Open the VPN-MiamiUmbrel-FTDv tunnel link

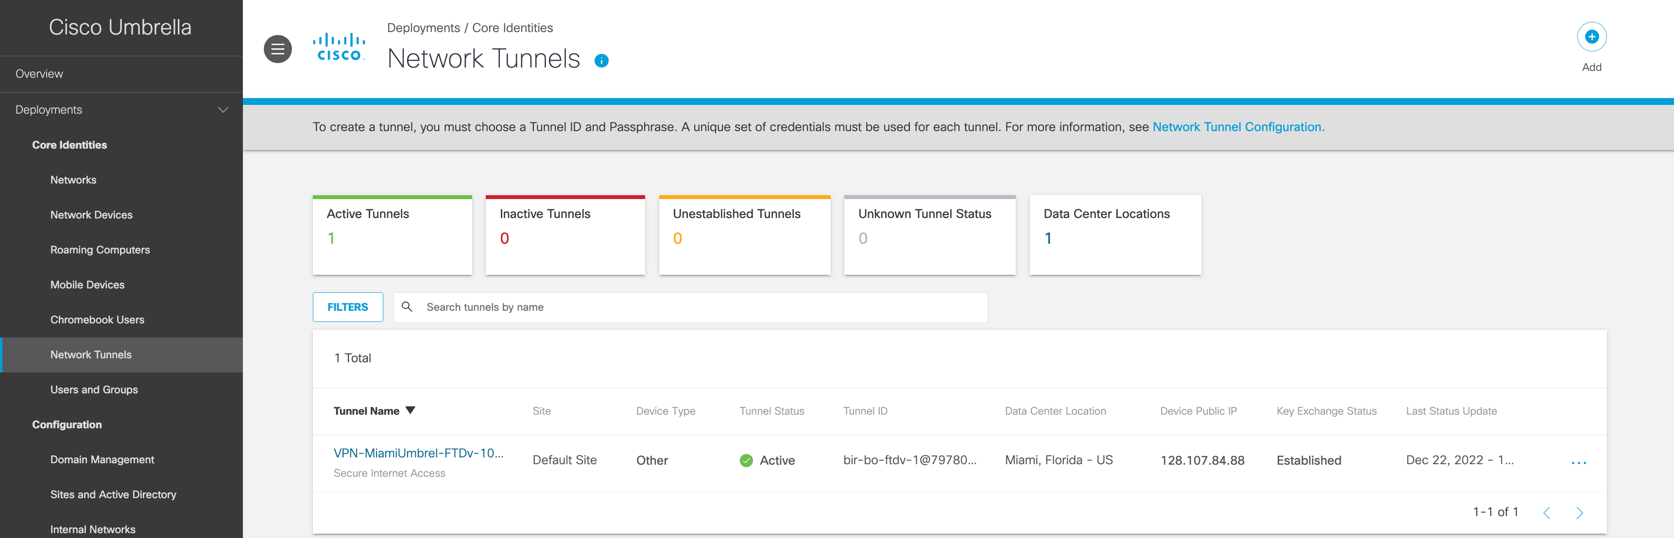click(418, 453)
